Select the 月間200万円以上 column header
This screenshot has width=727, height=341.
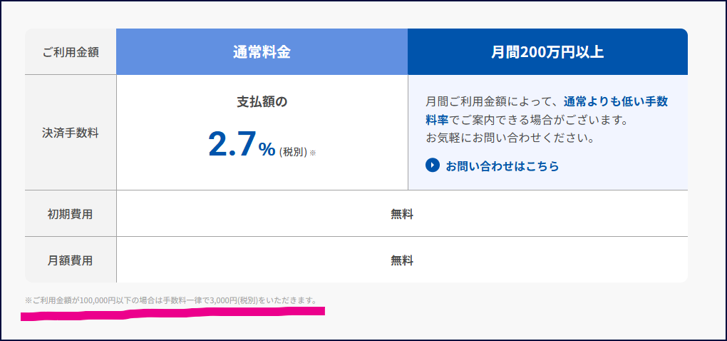point(547,52)
